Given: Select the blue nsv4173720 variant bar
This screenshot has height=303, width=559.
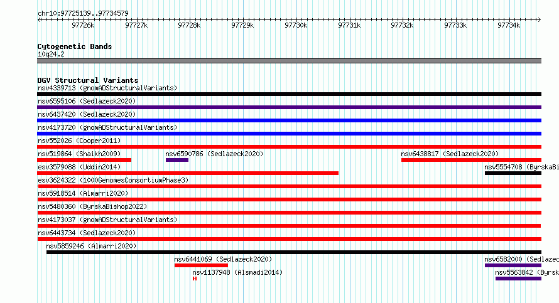Looking at the screenshot, I should click(289, 134).
